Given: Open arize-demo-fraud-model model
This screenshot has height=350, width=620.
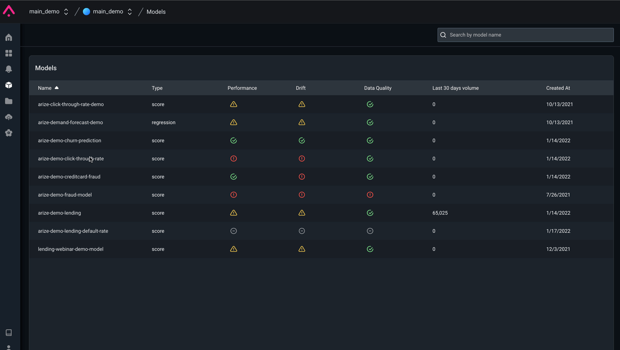Looking at the screenshot, I should [x=65, y=195].
